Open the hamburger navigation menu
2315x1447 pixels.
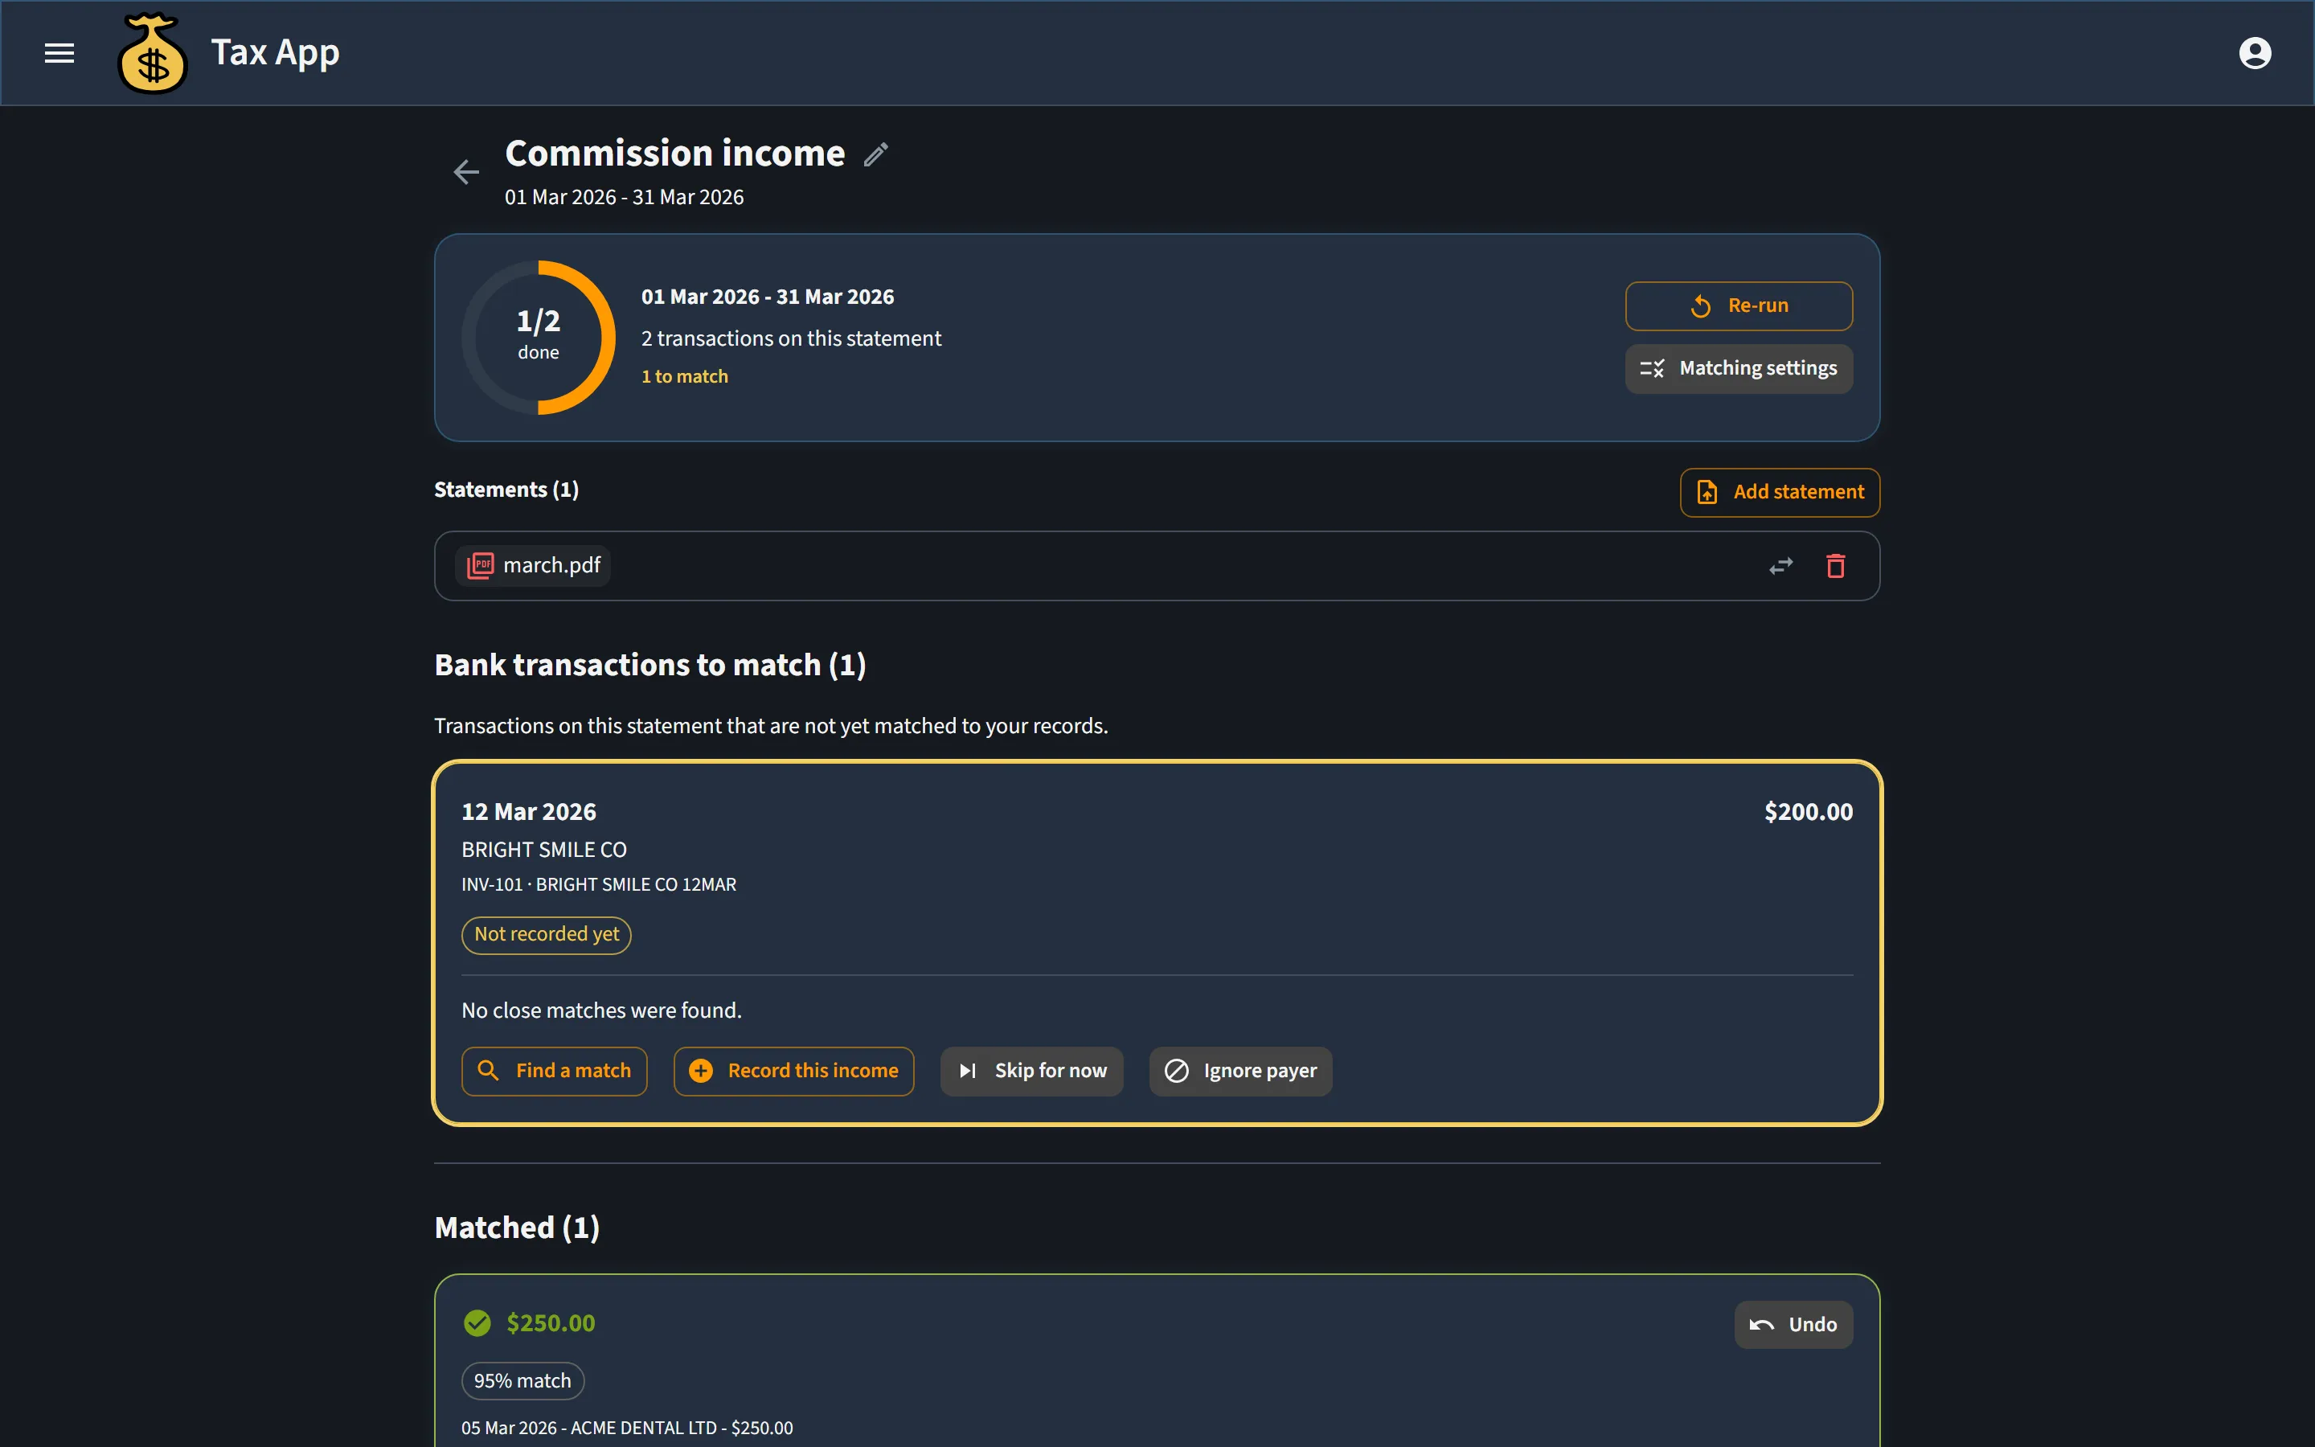pos(59,54)
